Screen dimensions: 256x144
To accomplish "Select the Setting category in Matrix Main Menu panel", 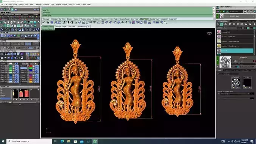I will [x=23, y=19].
